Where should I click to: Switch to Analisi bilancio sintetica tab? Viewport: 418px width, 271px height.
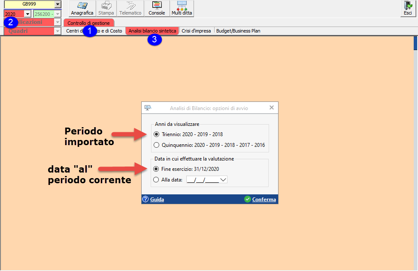[152, 31]
